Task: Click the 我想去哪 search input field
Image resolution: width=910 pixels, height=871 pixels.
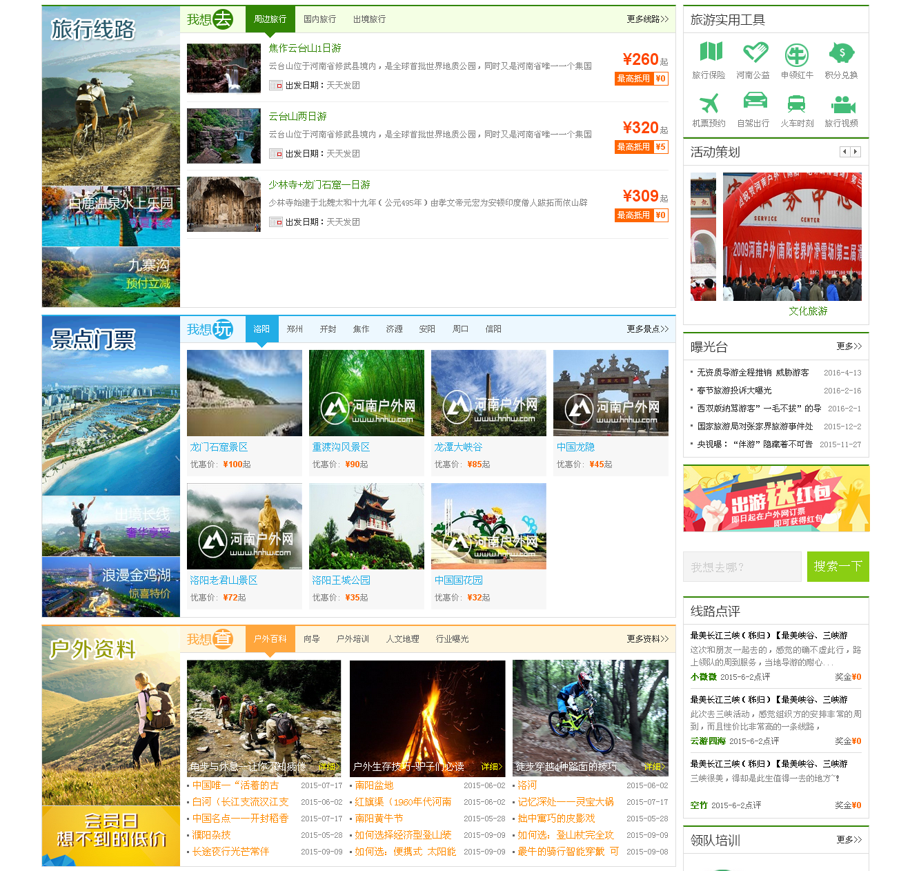Action: pos(742,567)
